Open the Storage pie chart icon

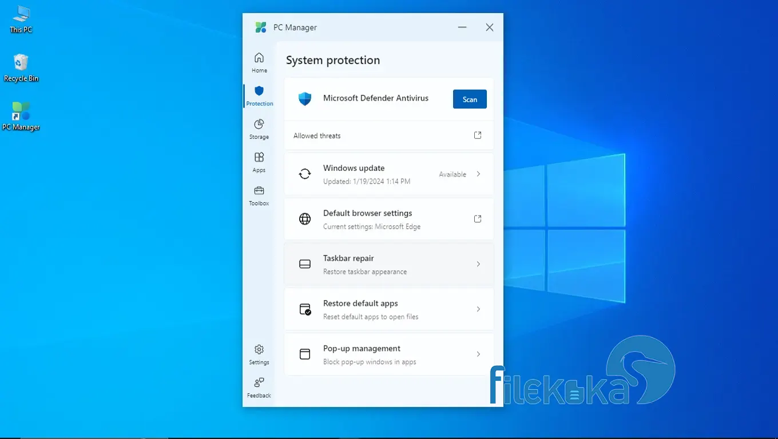tap(259, 124)
